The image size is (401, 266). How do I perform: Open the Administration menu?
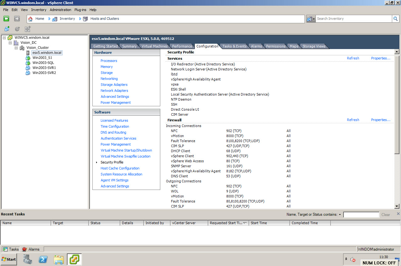pyautogui.click(x=60, y=10)
